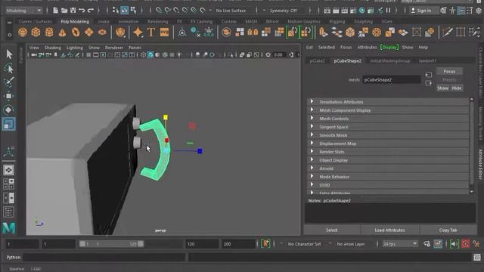Click the mesh name field pCubeShape2

[392, 79]
